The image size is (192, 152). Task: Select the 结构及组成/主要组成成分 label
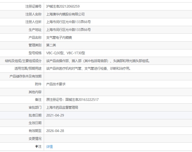click(x=23, y=61)
